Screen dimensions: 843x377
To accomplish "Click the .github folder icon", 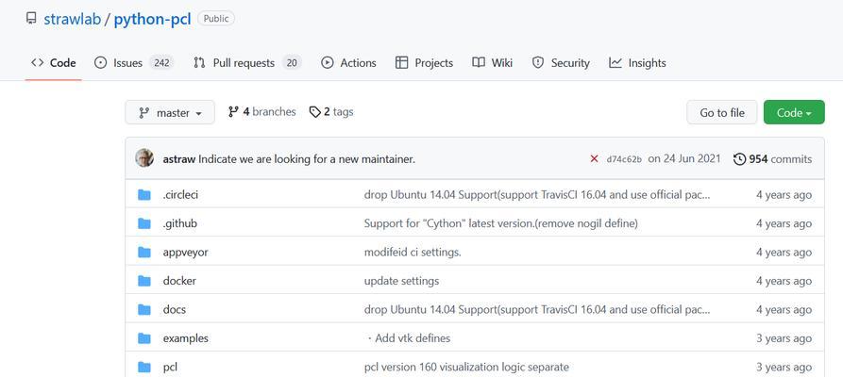I will 144,223.
